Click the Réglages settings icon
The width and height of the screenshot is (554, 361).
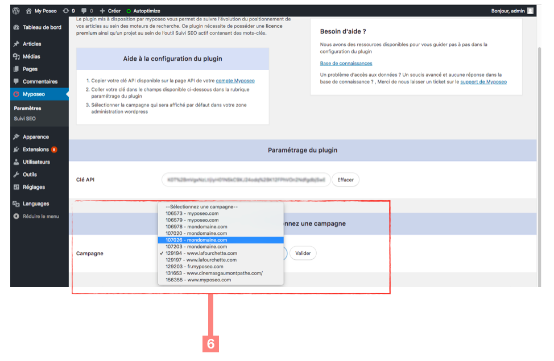point(16,187)
